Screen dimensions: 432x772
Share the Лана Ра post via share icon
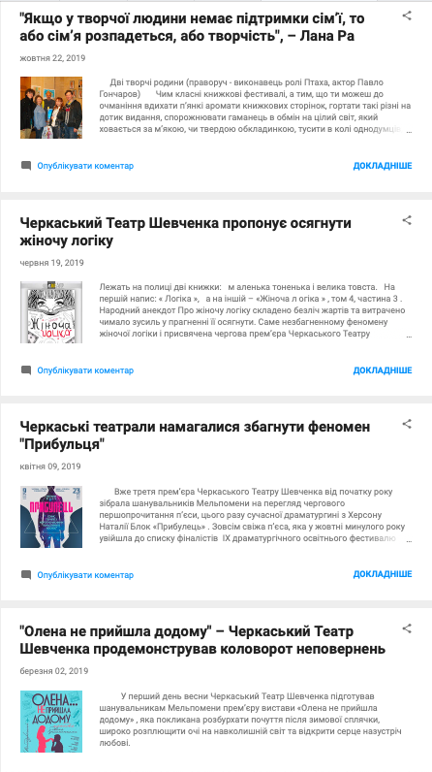[407, 16]
